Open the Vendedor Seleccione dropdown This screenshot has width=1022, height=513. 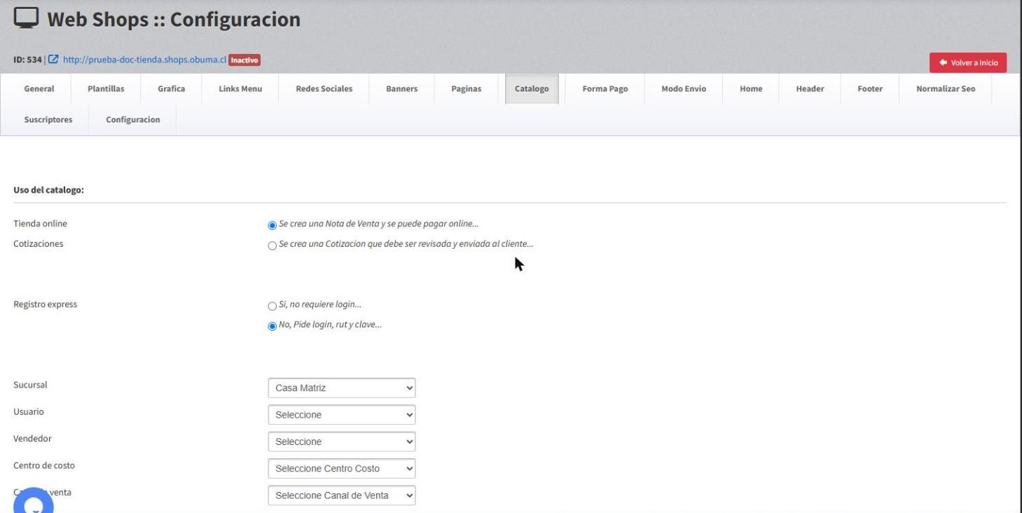(x=342, y=442)
